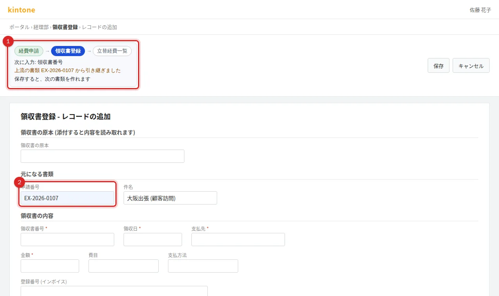Select the 経費申請 step pill
This screenshot has height=296, width=499.
[29, 51]
